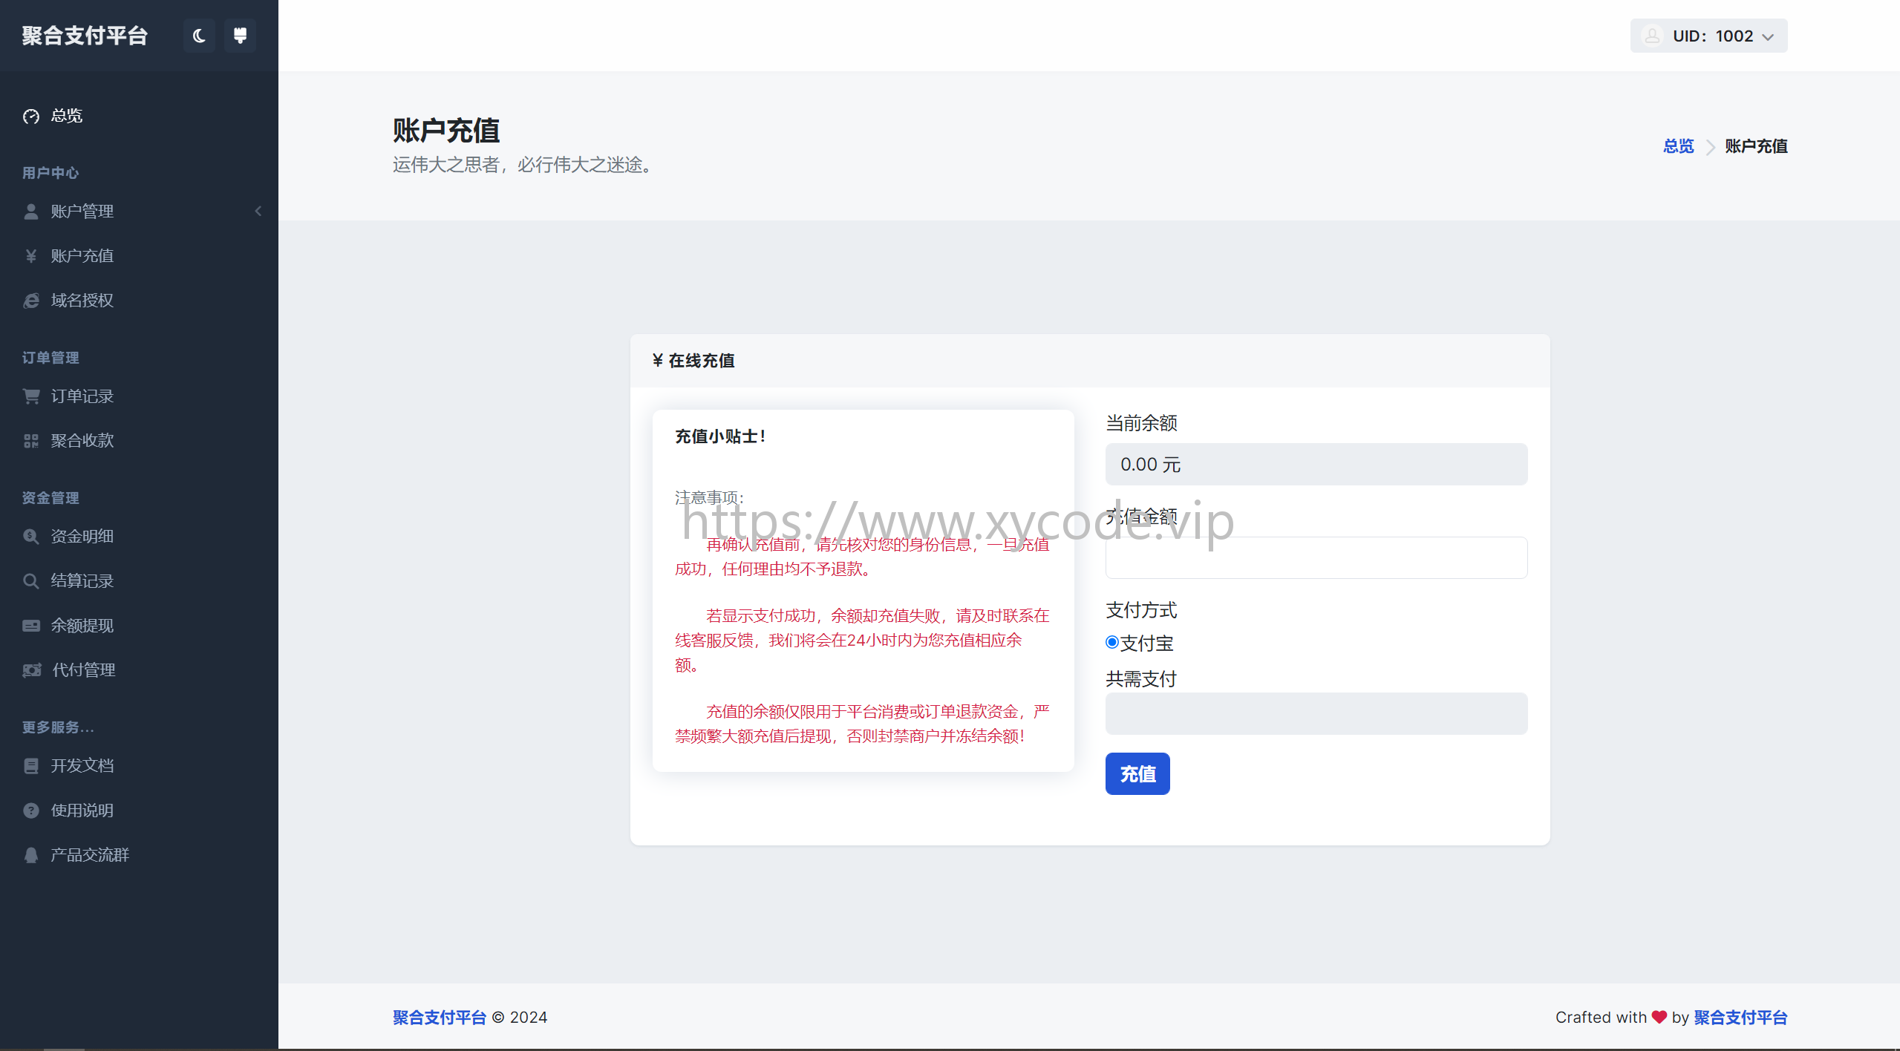Open 账户管理 in the sidebar
This screenshot has width=1900, height=1051.
pyautogui.click(x=82, y=212)
